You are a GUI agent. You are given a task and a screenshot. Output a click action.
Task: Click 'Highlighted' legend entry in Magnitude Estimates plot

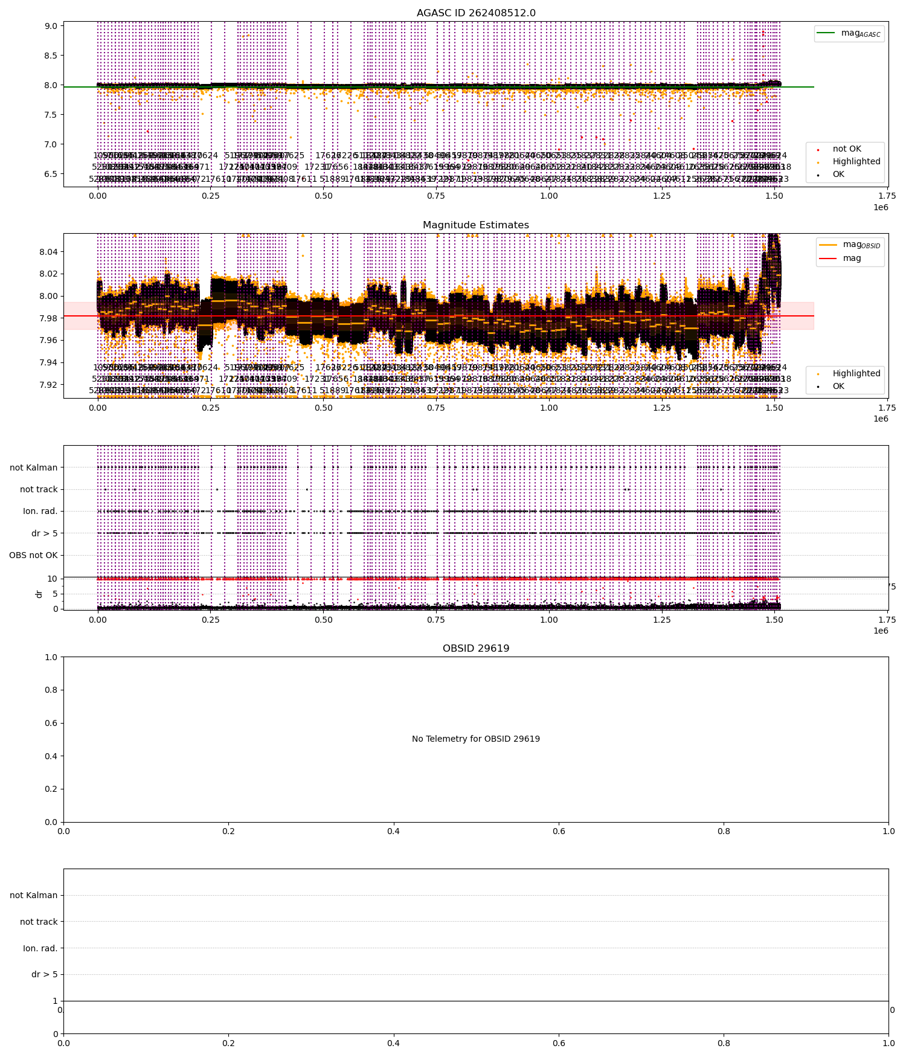856,374
